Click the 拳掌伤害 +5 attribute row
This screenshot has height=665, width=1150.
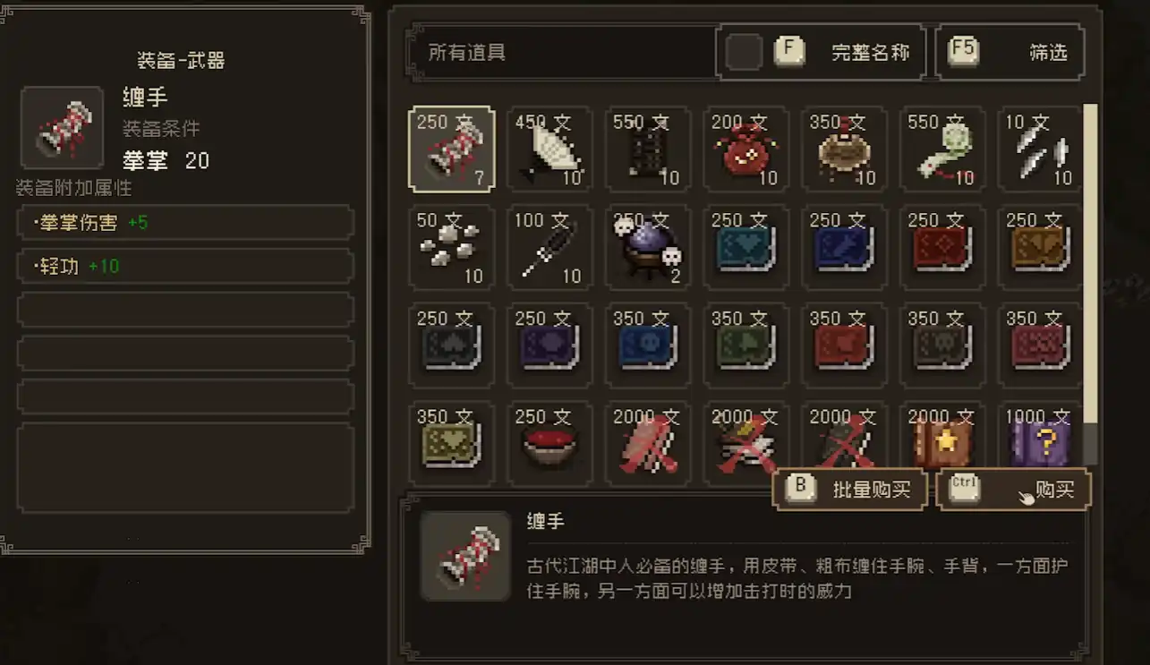tap(186, 223)
